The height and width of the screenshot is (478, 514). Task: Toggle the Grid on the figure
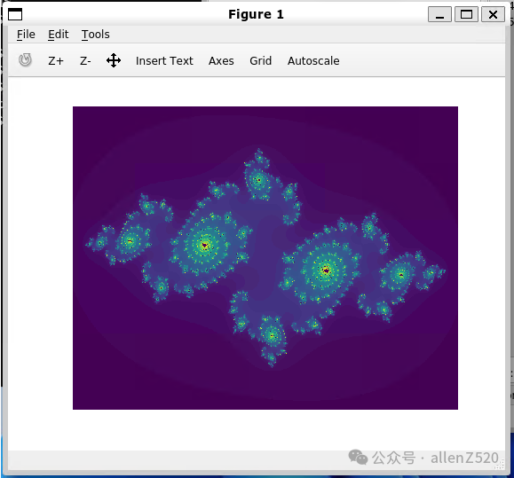click(261, 61)
